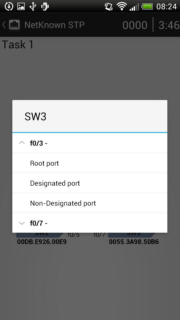180x320 pixels.
Task: Tap the SW3 dialog title
Action: [x=35, y=116]
